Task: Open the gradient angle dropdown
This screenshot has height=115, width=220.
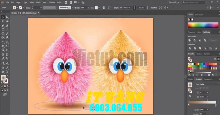Action: click(208, 93)
